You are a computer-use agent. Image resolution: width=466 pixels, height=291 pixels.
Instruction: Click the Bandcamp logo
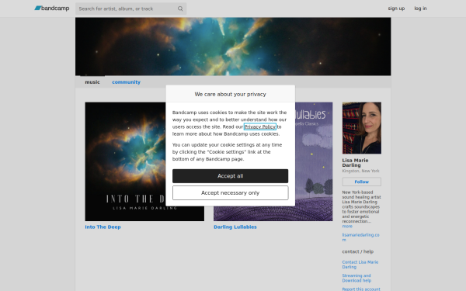[x=52, y=9]
